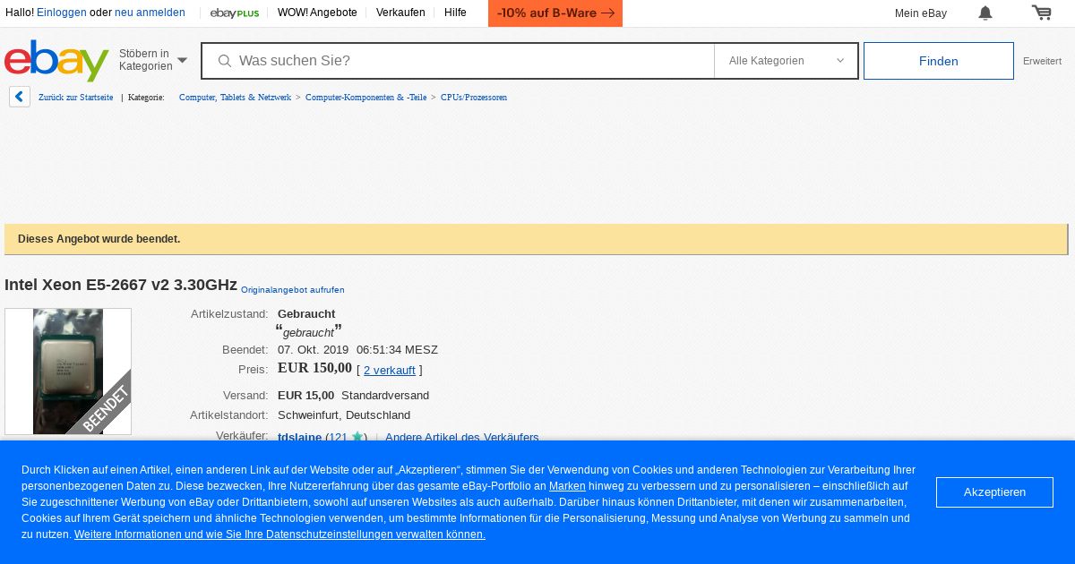The image size is (1075, 564).
Task: Open Computer-Komponenten & -Teile breadcrumb
Action: (x=365, y=97)
